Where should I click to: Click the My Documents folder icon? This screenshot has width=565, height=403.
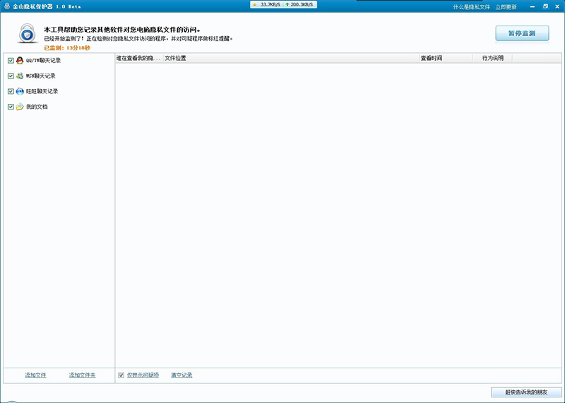pos(20,107)
